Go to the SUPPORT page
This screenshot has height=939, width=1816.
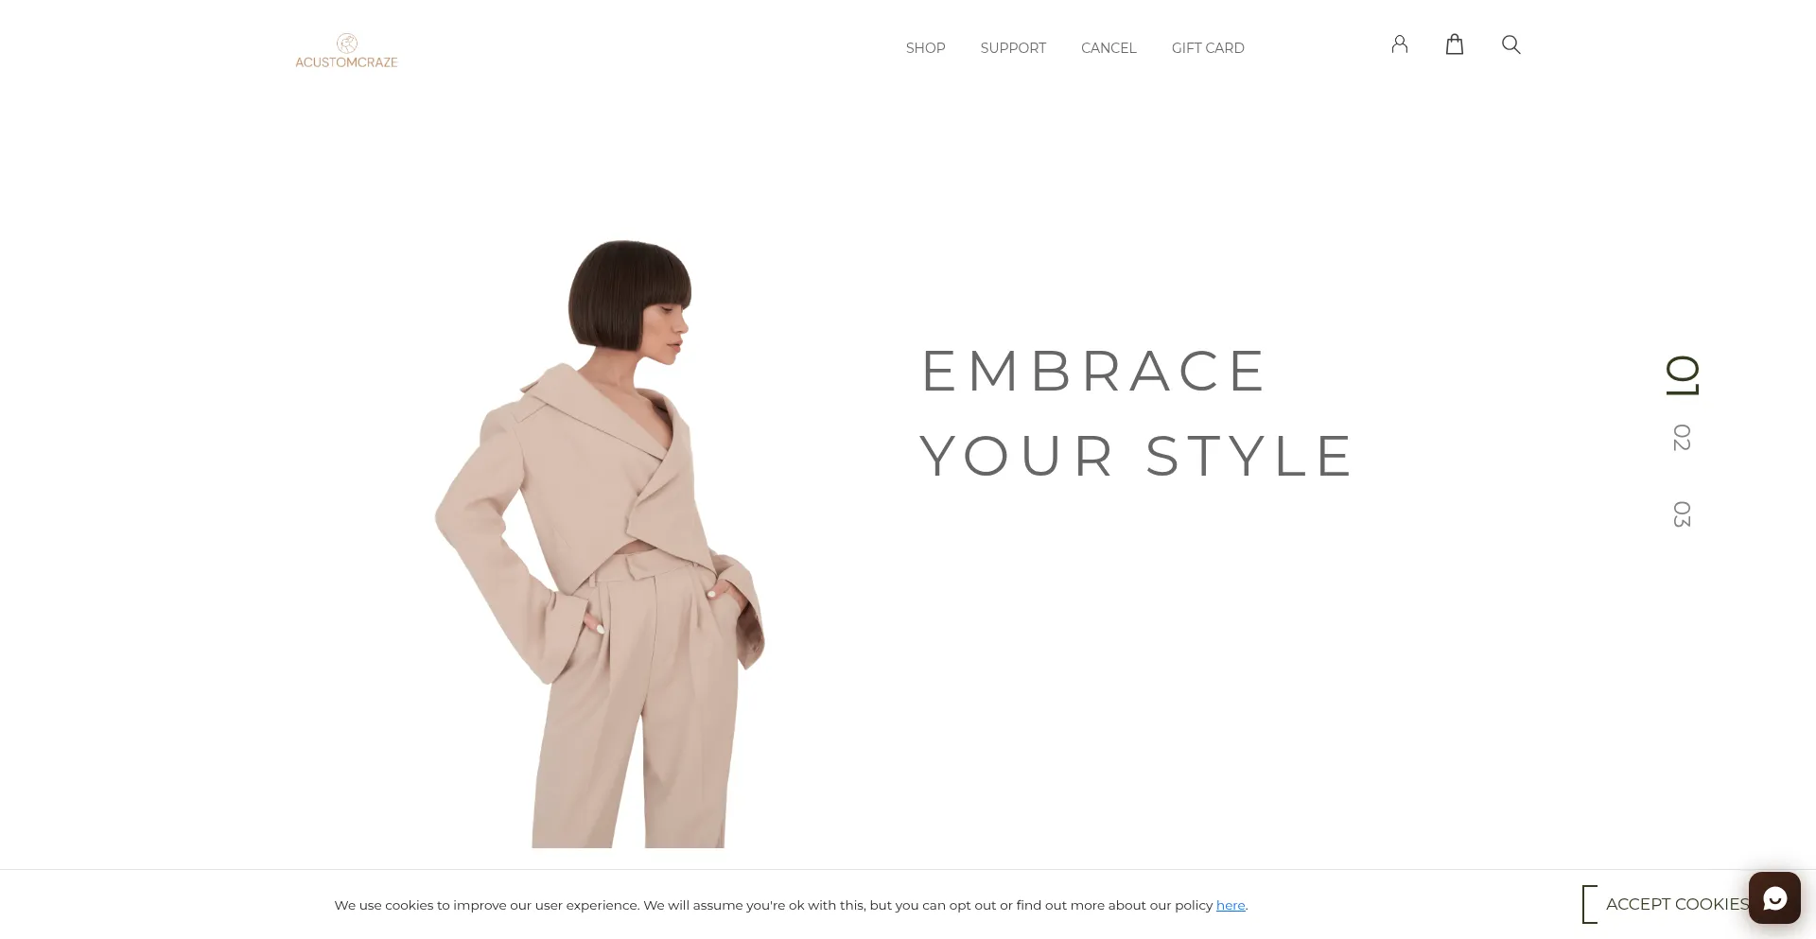tap(1013, 48)
